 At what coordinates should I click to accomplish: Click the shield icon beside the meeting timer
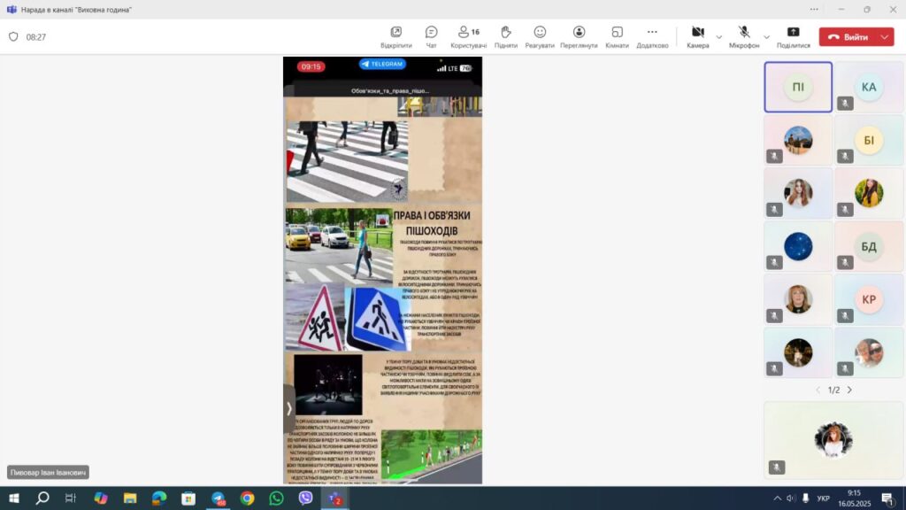point(13,37)
